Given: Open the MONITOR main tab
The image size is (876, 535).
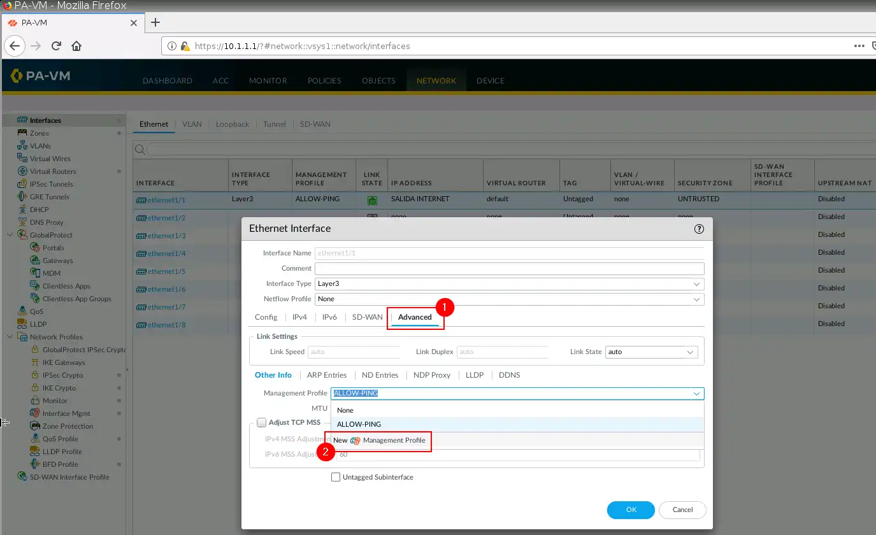Looking at the screenshot, I should coord(268,81).
